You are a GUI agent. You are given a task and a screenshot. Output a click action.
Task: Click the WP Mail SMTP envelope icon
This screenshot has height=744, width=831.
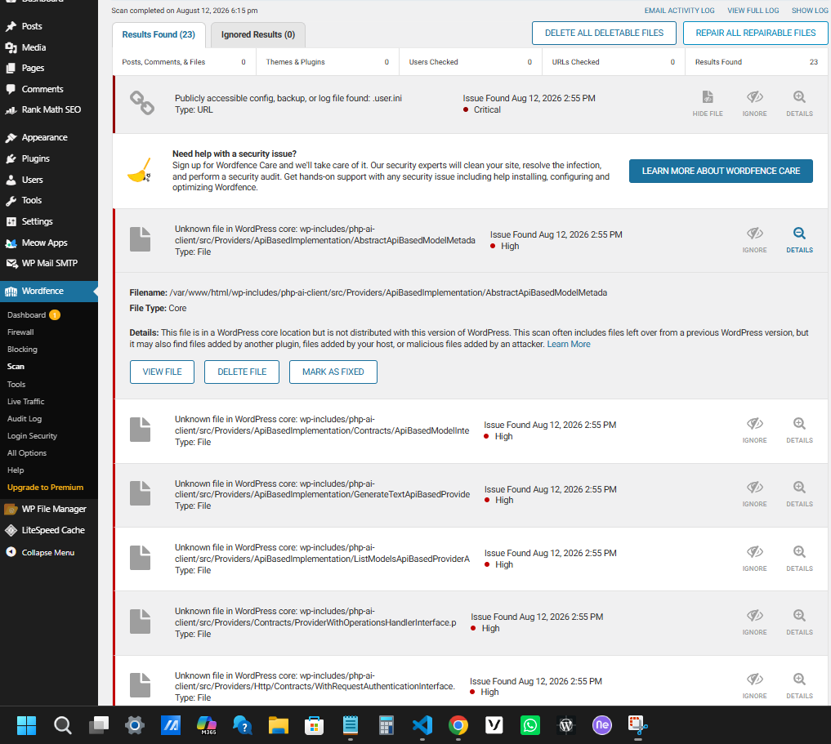(x=11, y=263)
